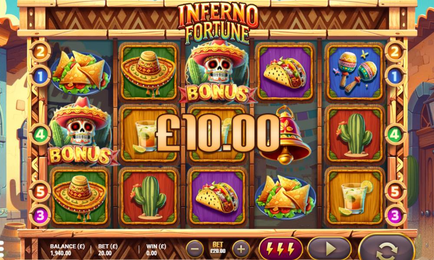Click the taco symbol in top row
Viewport: 434px width, 260px height.
pos(285,72)
